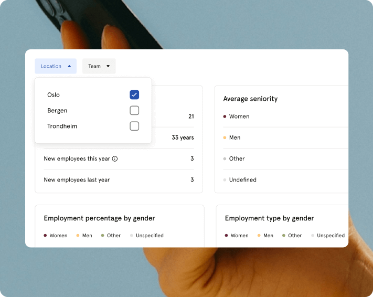Image resolution: width=373 pixels, height=297 pixels.
Task: Click info icon beside New employees this year
Action: [x=115, y=159]
